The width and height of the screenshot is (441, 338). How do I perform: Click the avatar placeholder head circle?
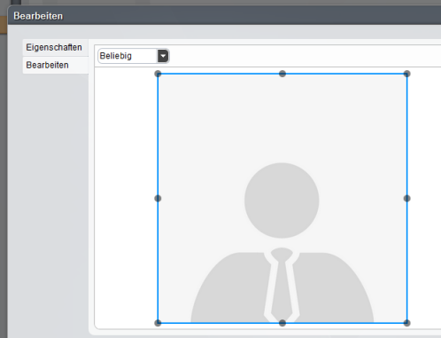click(x=282, y=200)
